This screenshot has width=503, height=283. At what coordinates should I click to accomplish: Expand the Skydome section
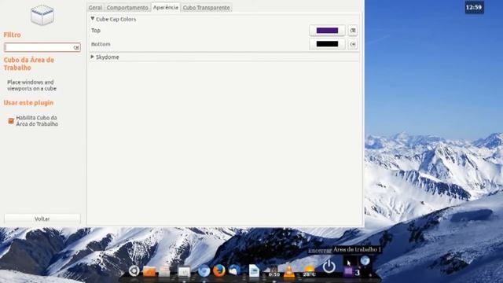click(x=93, y=57)
